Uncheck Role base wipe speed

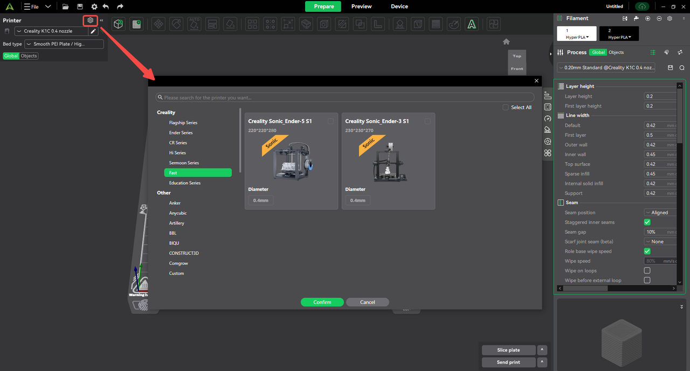point(647,251)
